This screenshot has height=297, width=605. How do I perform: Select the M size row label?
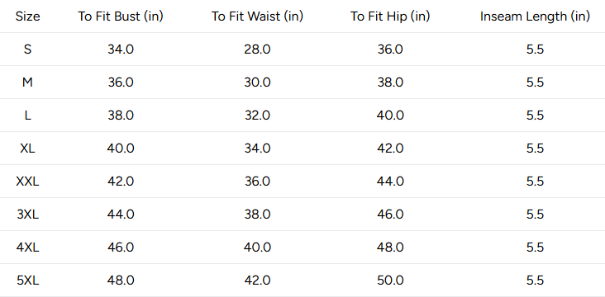(x=27, y=82)
